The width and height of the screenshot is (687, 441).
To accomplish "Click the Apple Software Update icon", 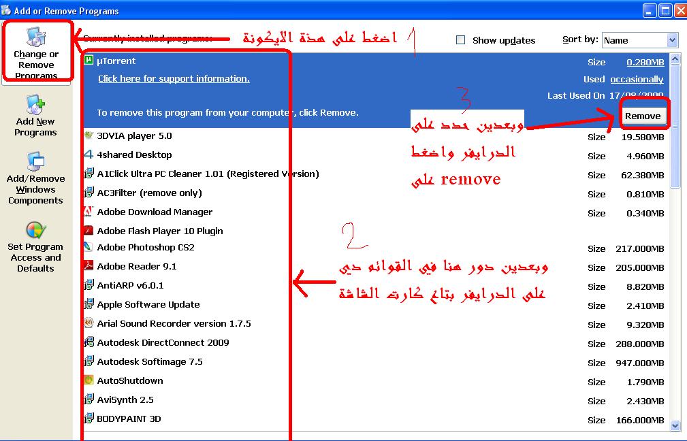I will pos(89,304).
